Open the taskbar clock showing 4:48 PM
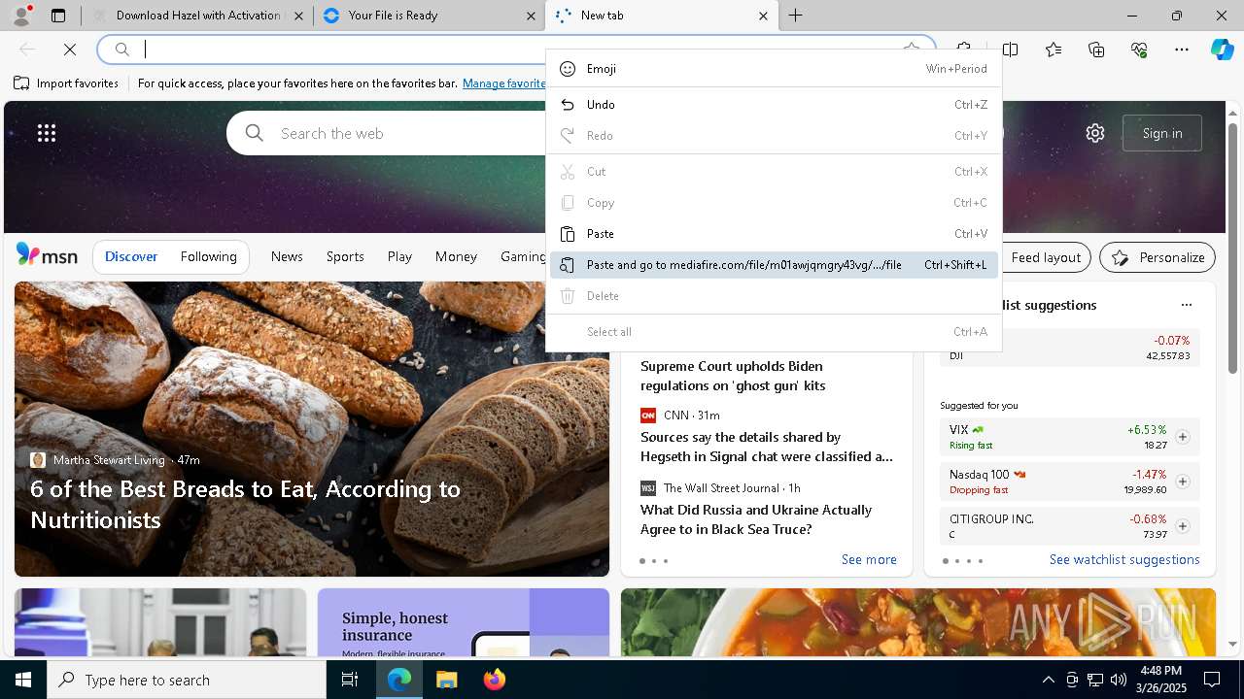 click(x=1160, y=680)
